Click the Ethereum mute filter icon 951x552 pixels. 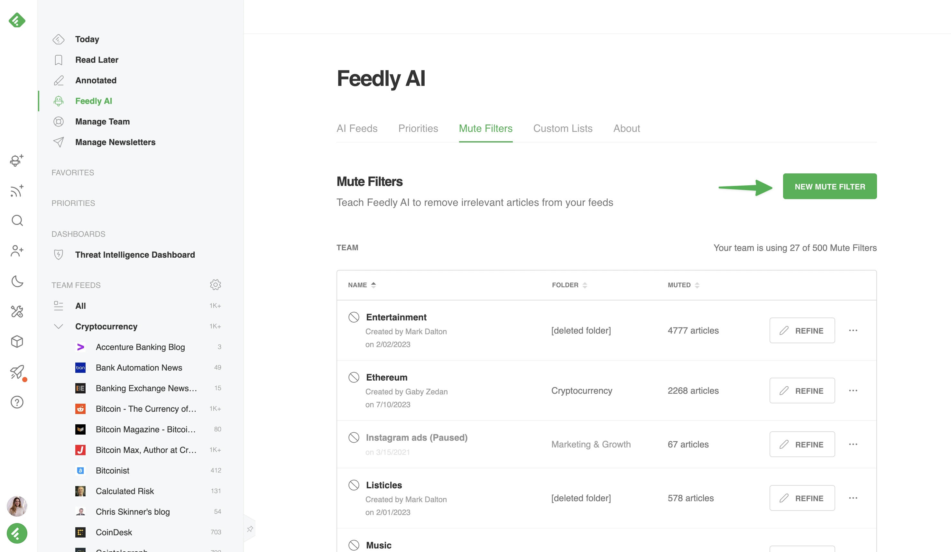click(354, 377)
